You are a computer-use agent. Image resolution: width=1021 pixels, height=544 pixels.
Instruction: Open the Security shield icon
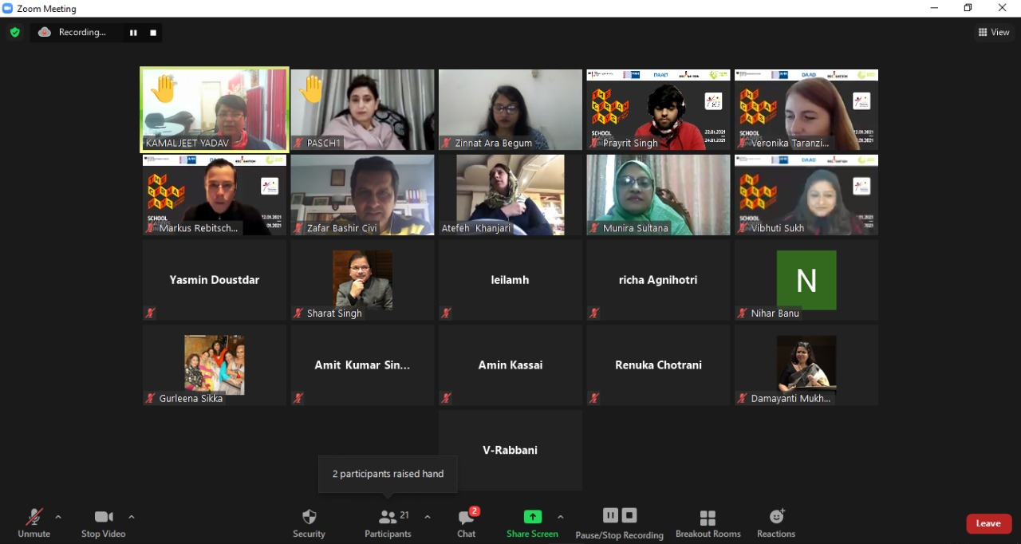tap(309, 517)
